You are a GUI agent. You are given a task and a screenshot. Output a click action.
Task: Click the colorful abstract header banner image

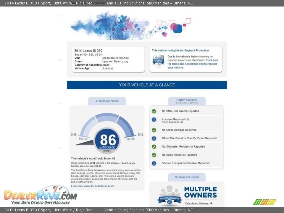[131, 25]
